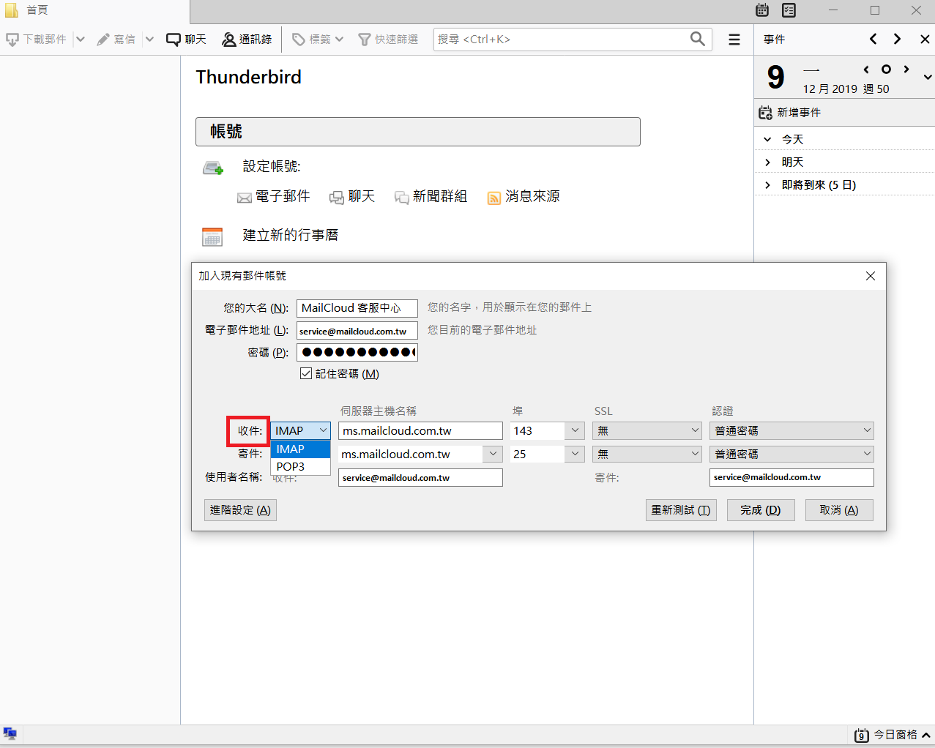Toggle the 記住密碼 checkbox
Viewport: 935px width, 748px height.
pyautogui.click(x=306, y=373)
